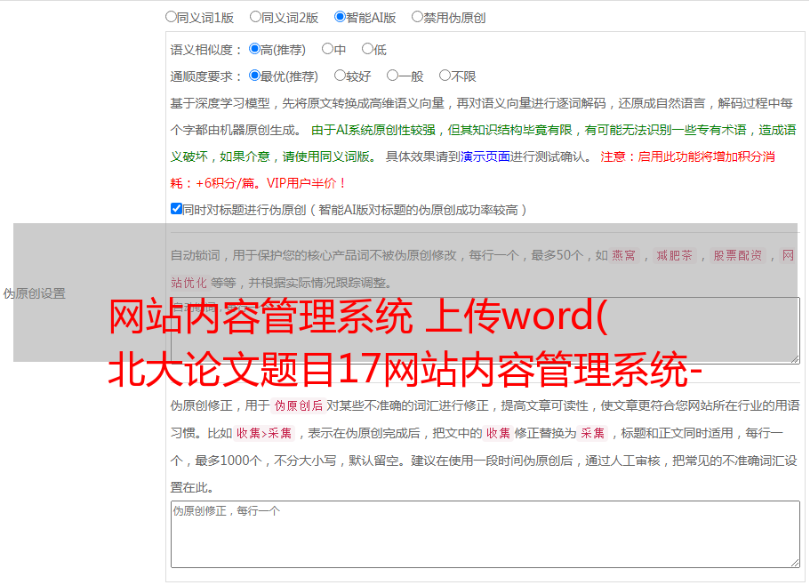Set 语义相似度 to 中
This screenshot has width=810, height=585.
[327, 49]
